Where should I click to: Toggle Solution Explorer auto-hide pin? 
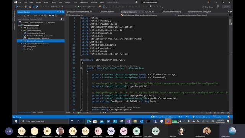tap(60, 12)
